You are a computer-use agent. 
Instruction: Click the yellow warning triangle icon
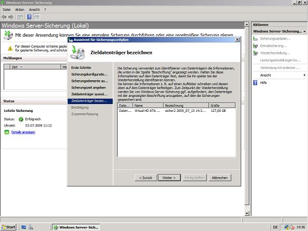pyautogui.click(x=10, y=48)
